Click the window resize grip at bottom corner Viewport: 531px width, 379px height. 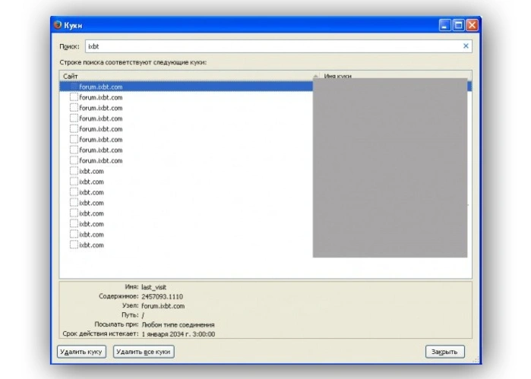coord(476,360)
